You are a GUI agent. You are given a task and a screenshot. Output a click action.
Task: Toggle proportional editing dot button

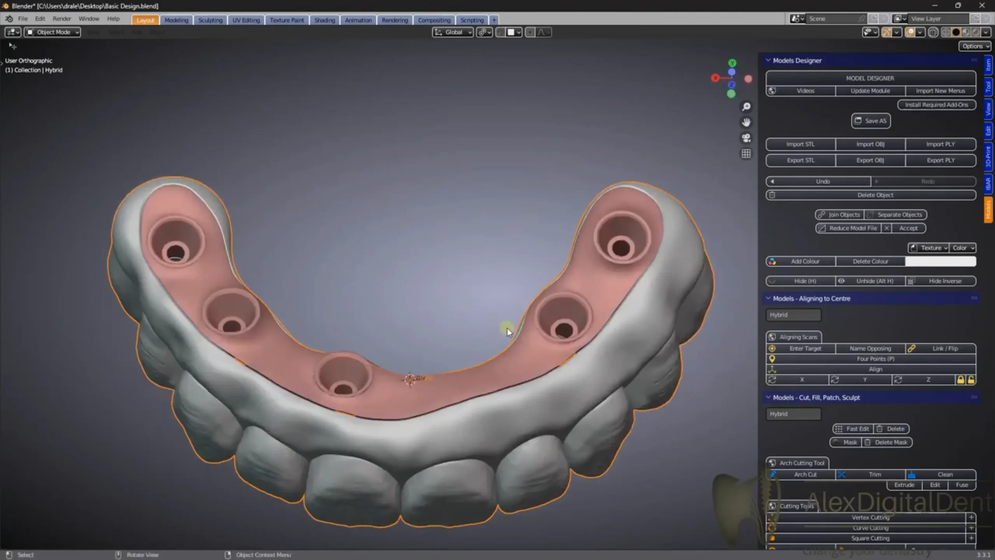coord(530,32)
